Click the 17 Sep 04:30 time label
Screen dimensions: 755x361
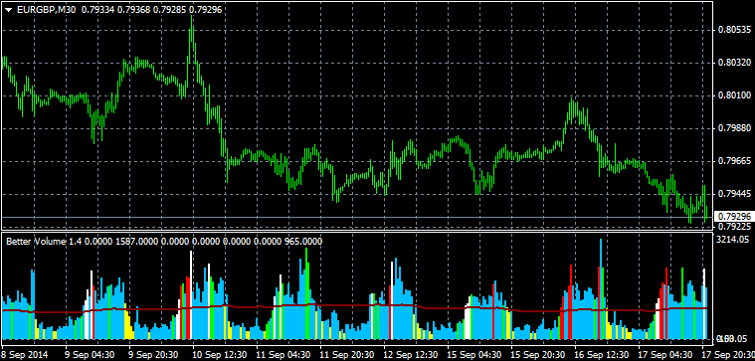(x=664, y=354)
